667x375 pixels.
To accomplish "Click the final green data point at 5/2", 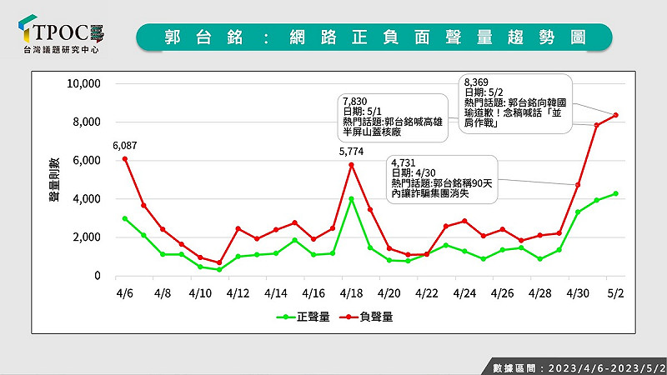I will pyautogui.click(x=615, y=193).
